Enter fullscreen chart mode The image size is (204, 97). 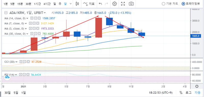coord(123,4)
